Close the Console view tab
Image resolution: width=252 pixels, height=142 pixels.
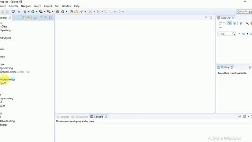pos(106,117)
